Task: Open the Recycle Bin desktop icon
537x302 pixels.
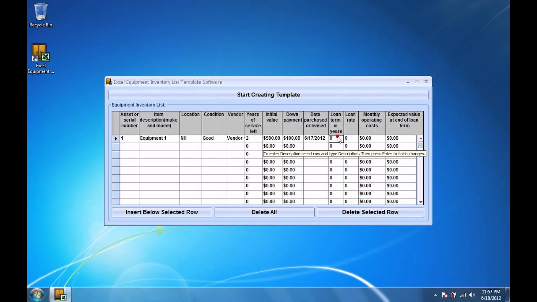Action: 41,15
